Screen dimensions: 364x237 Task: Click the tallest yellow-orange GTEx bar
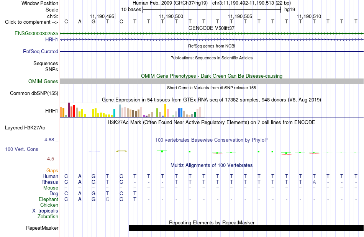[165, 111]
